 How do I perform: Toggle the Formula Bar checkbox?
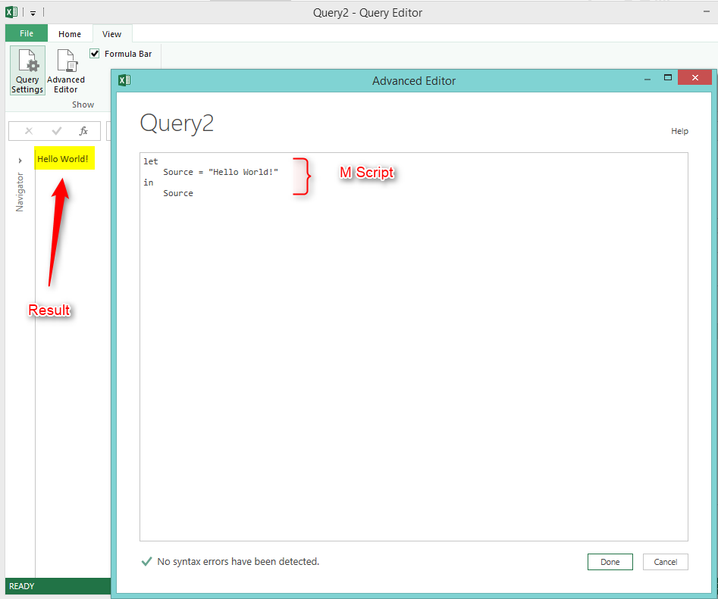click(94, 53)
